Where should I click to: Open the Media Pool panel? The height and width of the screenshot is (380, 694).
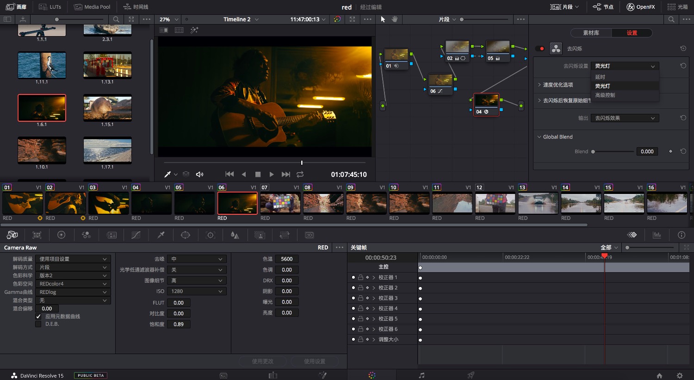(x=92, y=7)
